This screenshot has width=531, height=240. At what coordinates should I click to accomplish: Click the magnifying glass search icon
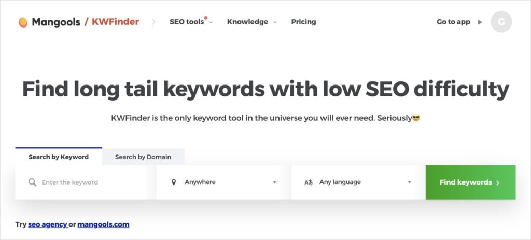coord(32,182)
